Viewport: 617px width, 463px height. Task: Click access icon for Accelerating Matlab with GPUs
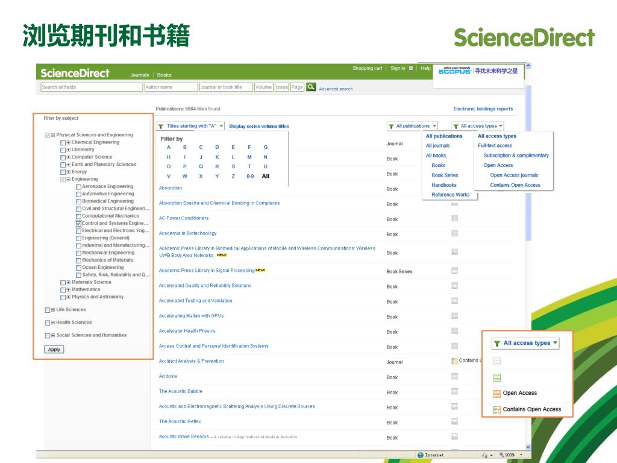[x=454, y=316]
